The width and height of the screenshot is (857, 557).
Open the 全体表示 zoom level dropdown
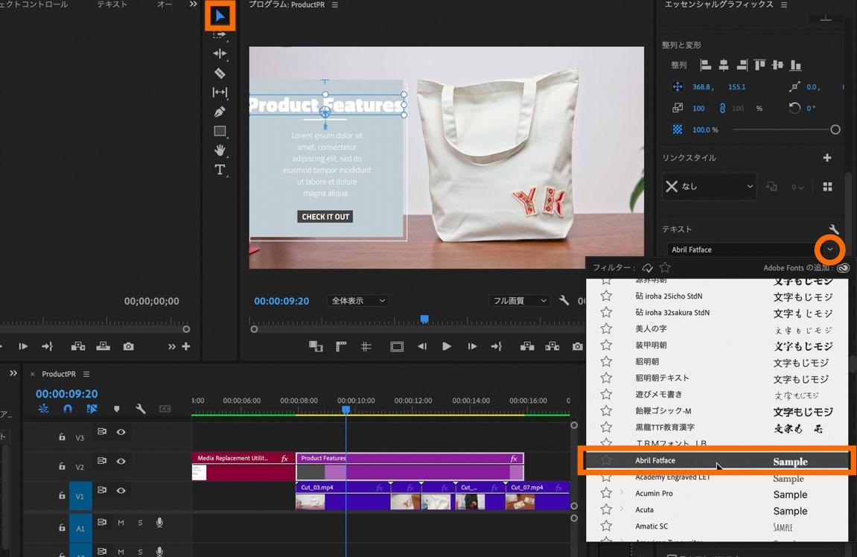tap(358, 301)
